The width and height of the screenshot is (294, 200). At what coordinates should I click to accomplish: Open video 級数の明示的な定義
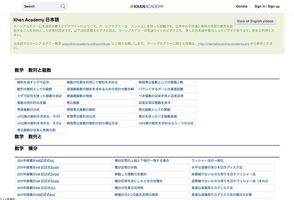pos(32,103)
